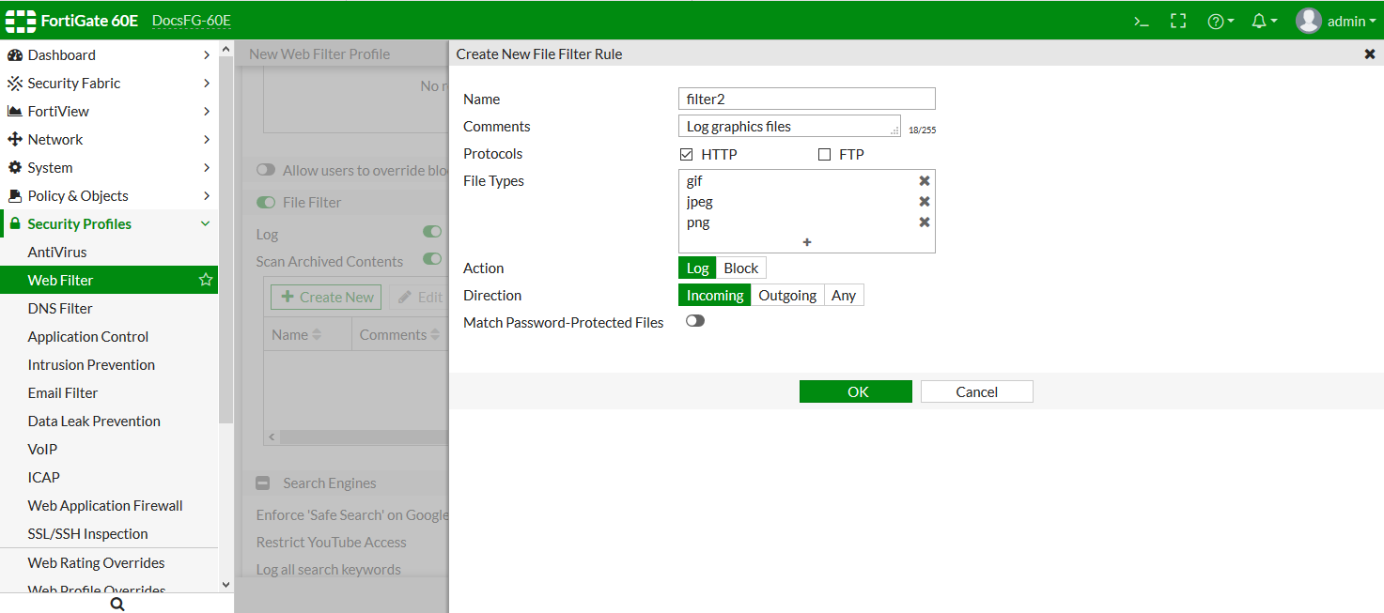Toggle Scan Archived Contents switch
Image resolution: width=1384 pixels, height=613 pixels.
432,259
